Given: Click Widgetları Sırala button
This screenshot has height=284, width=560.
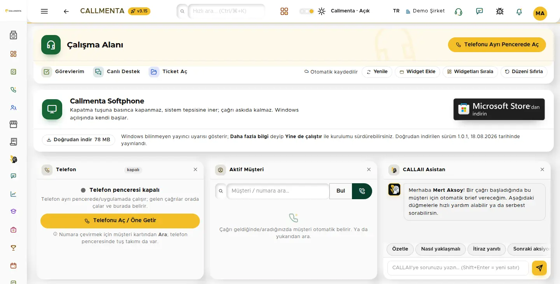Looking at the screenshot, I should (470, 72).
